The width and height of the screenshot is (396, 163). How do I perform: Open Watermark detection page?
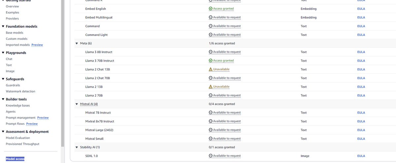pos(20,91)
